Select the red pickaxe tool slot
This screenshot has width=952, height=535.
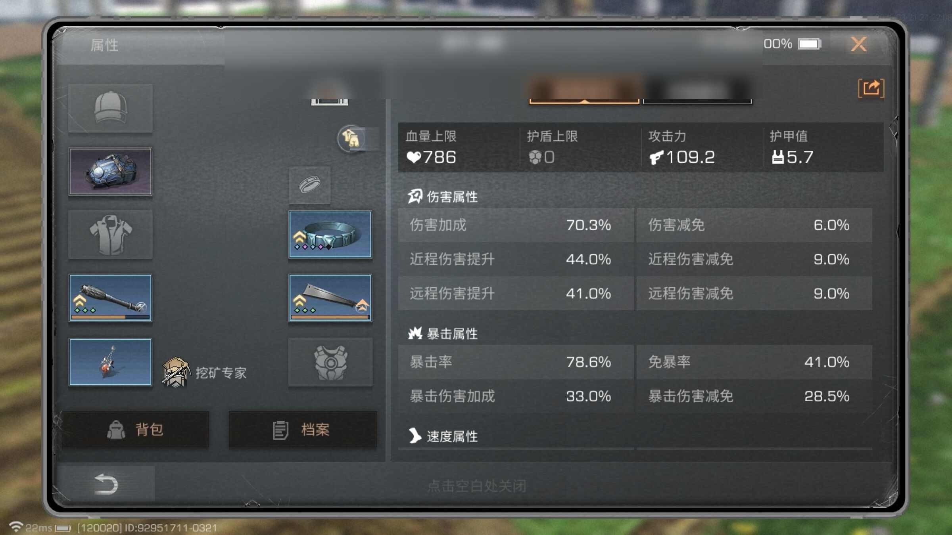click(x=110, y=362)
